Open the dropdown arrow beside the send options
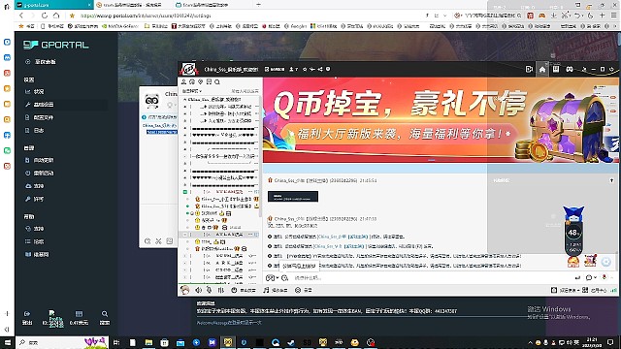Image resolution: width=621 pixels, height=349 pixels. (x=595, y=277)
